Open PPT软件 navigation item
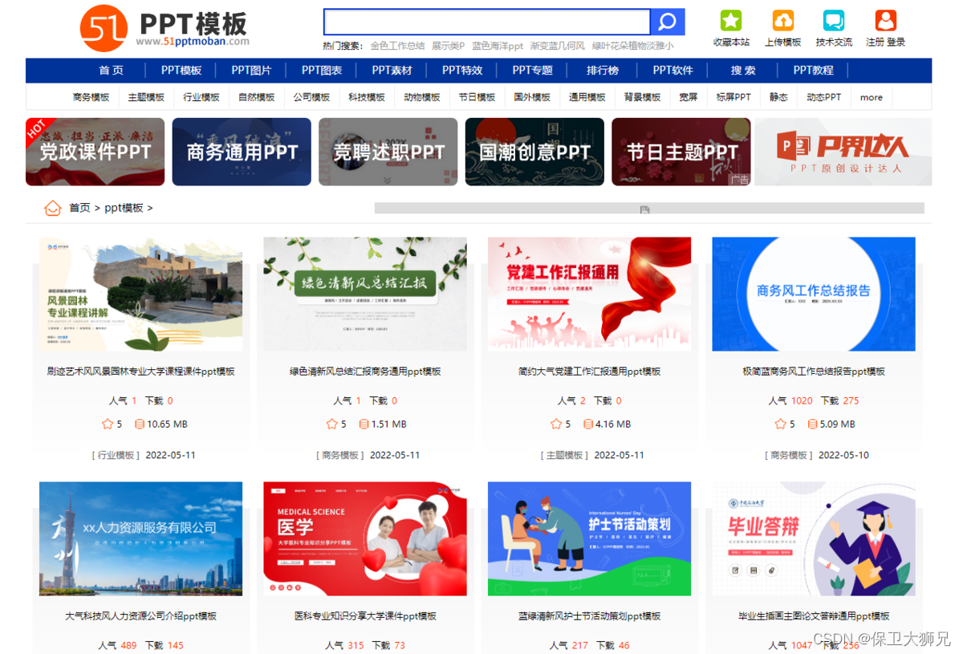This screenshot has width=963, height=654. 672,71
